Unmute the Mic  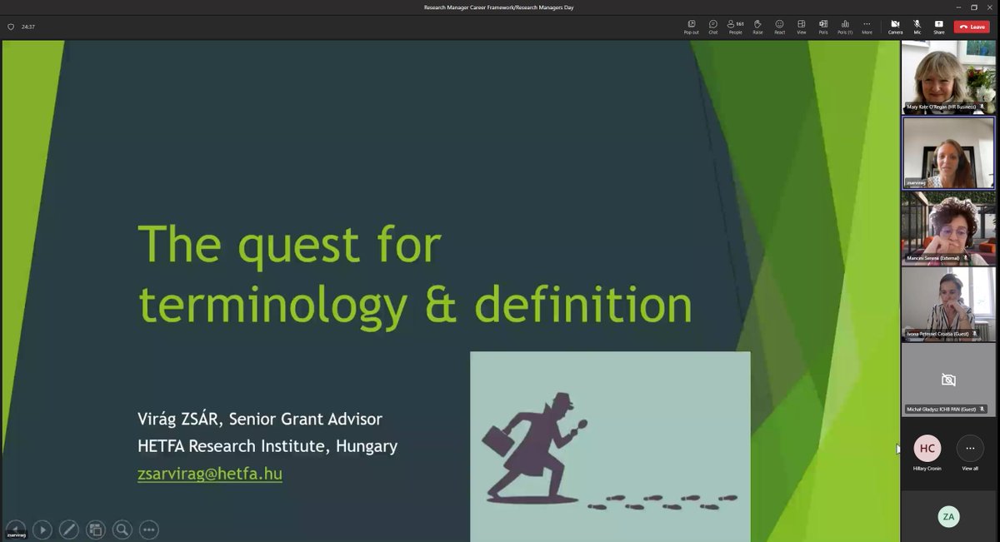click(x=917, y=27)
